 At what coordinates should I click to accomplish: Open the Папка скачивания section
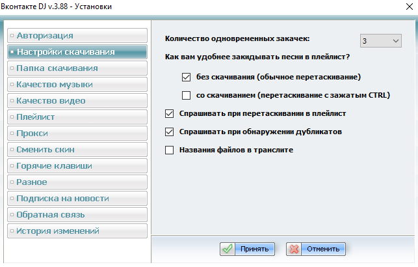pos(77,68)
